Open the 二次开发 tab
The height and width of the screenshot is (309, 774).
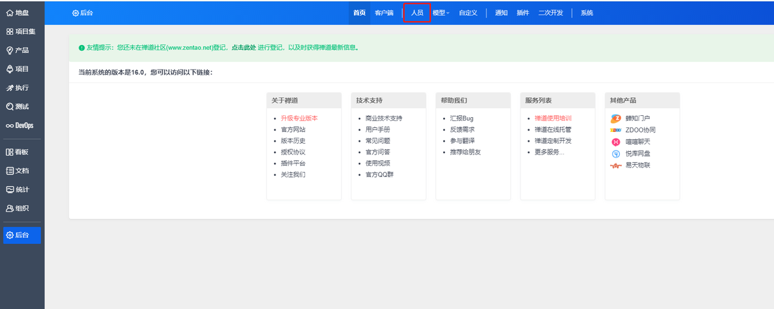[x=551, y=13]
